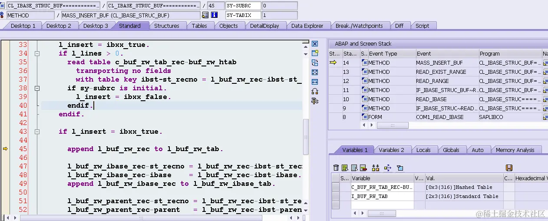Click the SAPLIBCO program cell

tap(510, 117)
